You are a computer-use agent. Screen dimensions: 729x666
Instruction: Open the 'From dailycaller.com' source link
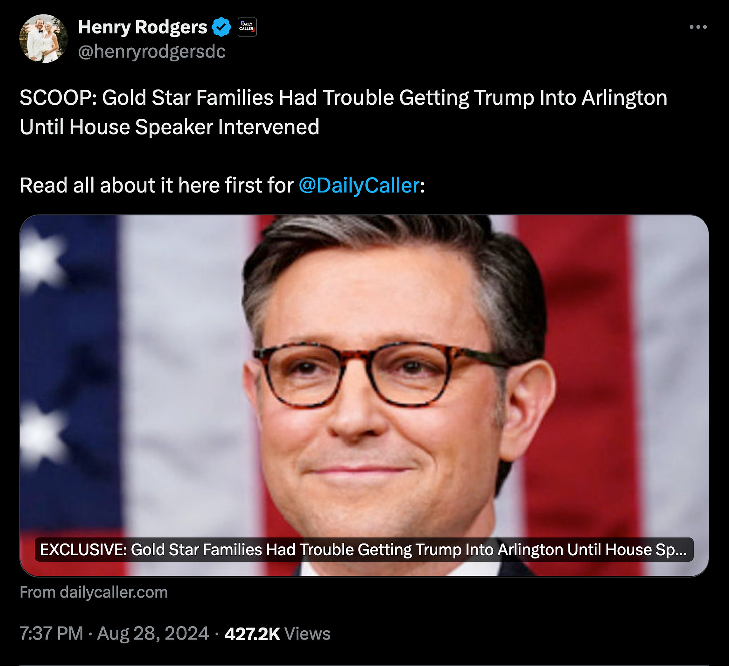tap(94, 592)
